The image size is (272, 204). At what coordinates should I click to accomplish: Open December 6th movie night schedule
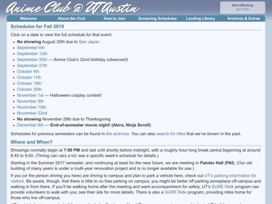(30, 125)
